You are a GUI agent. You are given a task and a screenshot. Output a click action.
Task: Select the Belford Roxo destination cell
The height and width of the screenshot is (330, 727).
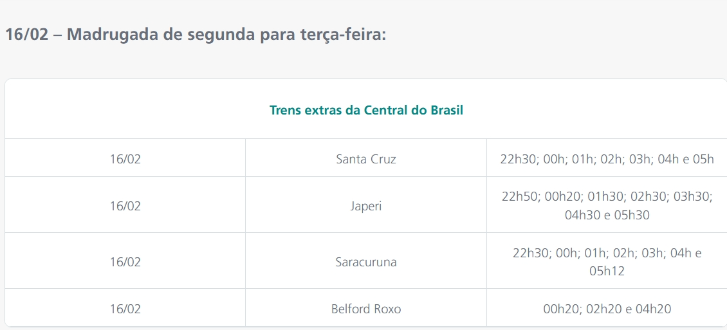366,309
